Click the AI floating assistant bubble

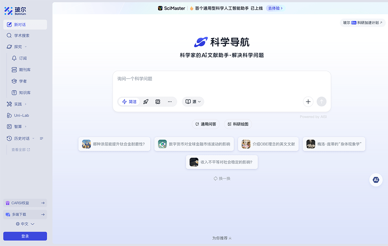(376, 180)
